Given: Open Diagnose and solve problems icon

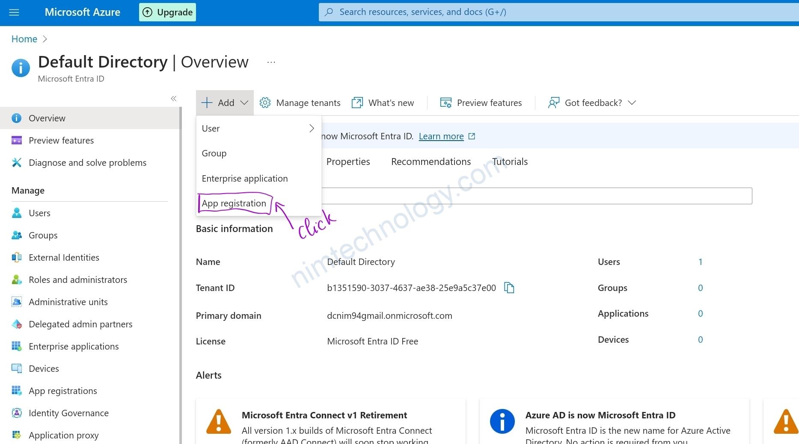Looking at the screenshot, I should coord(17,162).
